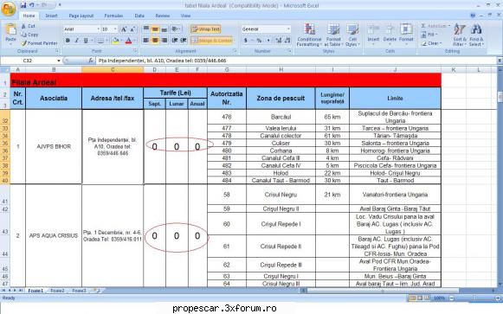Toggle Wrap Text
503x314 pixels.
tap(206, 29)
